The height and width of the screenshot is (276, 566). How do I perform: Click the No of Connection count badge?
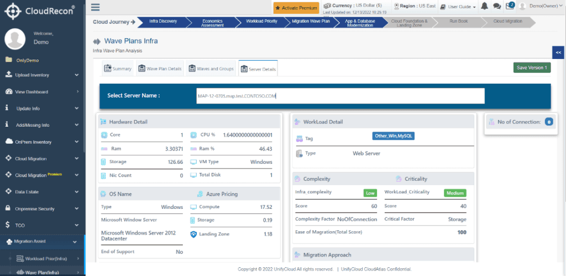coord(549,122)
